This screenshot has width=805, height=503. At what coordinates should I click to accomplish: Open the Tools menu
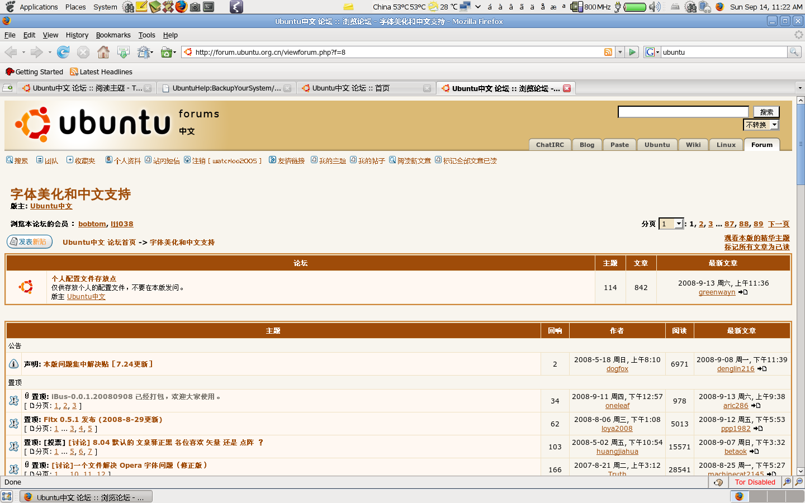point(146,35)
